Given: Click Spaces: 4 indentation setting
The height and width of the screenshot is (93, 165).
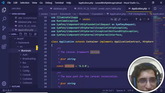Looking at the screenshot, I should (120, 90).
